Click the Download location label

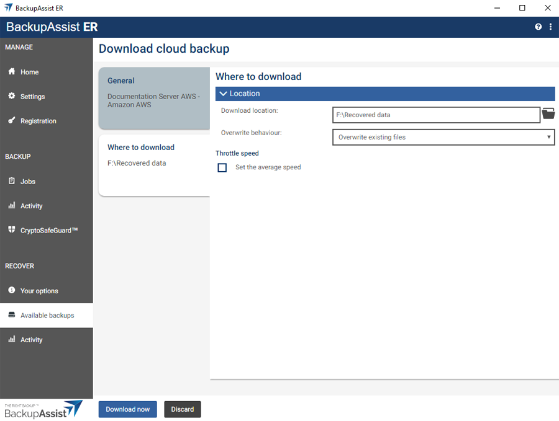pyautogui.click(x=250, y=111)
